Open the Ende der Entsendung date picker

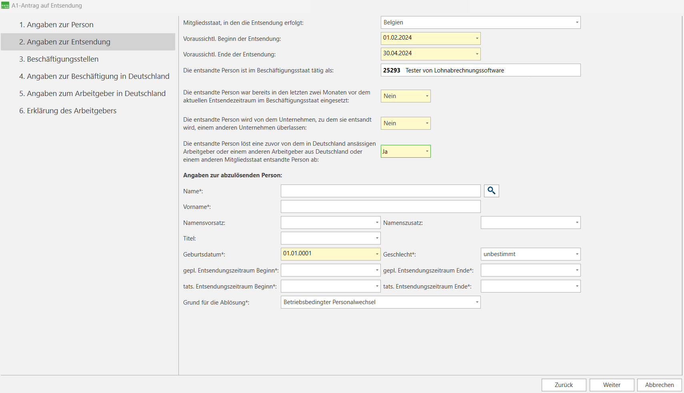[477, 54]
